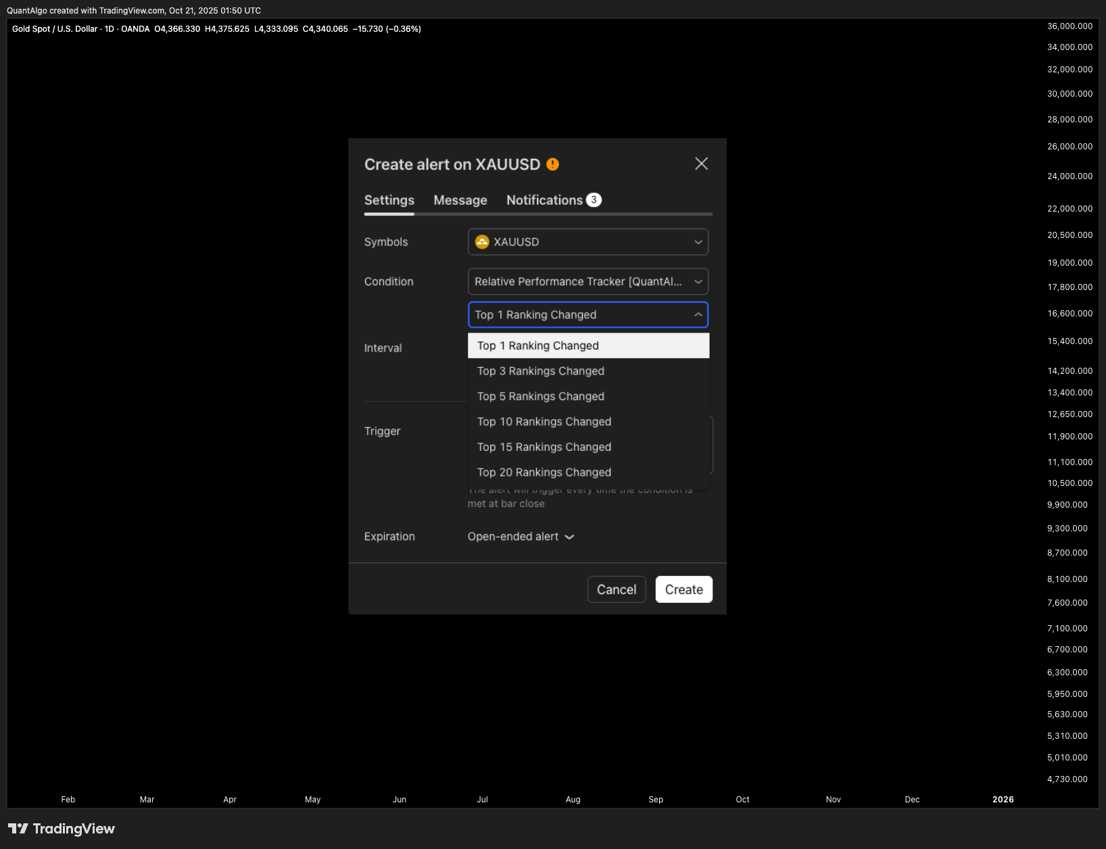Click the C4,340.065 close value in header
Image resolution: width=1106 pixels, height=849 pixels.
325,29
